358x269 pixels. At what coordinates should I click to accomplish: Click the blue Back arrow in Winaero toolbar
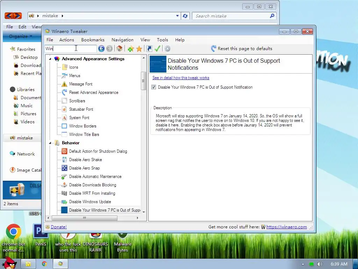point(101,48)
